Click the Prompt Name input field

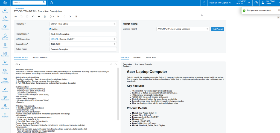[83, 34]
